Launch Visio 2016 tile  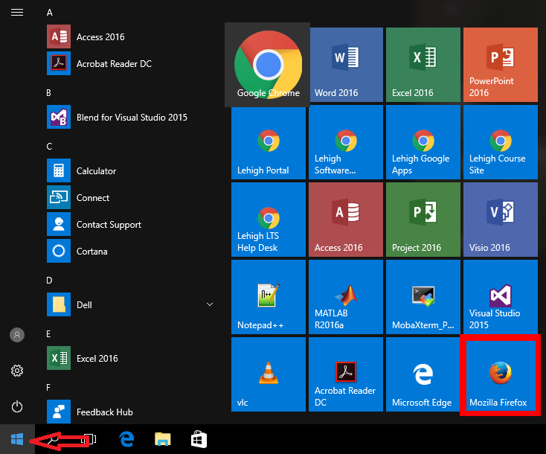[x=501, y=220]
